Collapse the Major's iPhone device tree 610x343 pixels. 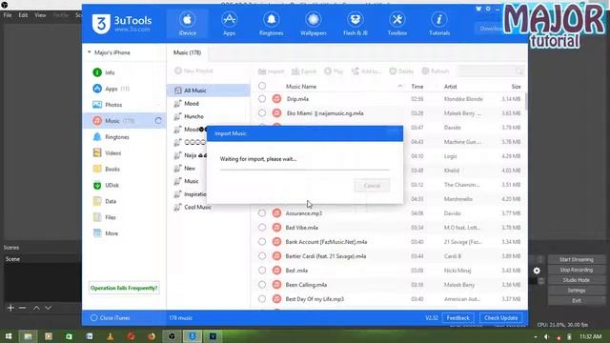[x=89, y=52]
